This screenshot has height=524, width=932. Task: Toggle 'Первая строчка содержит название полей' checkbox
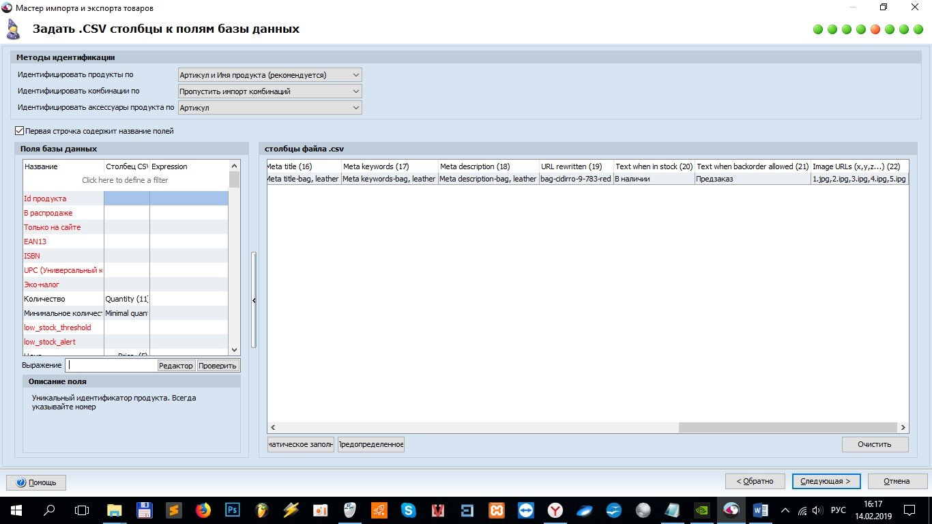(x=19, y=131)
